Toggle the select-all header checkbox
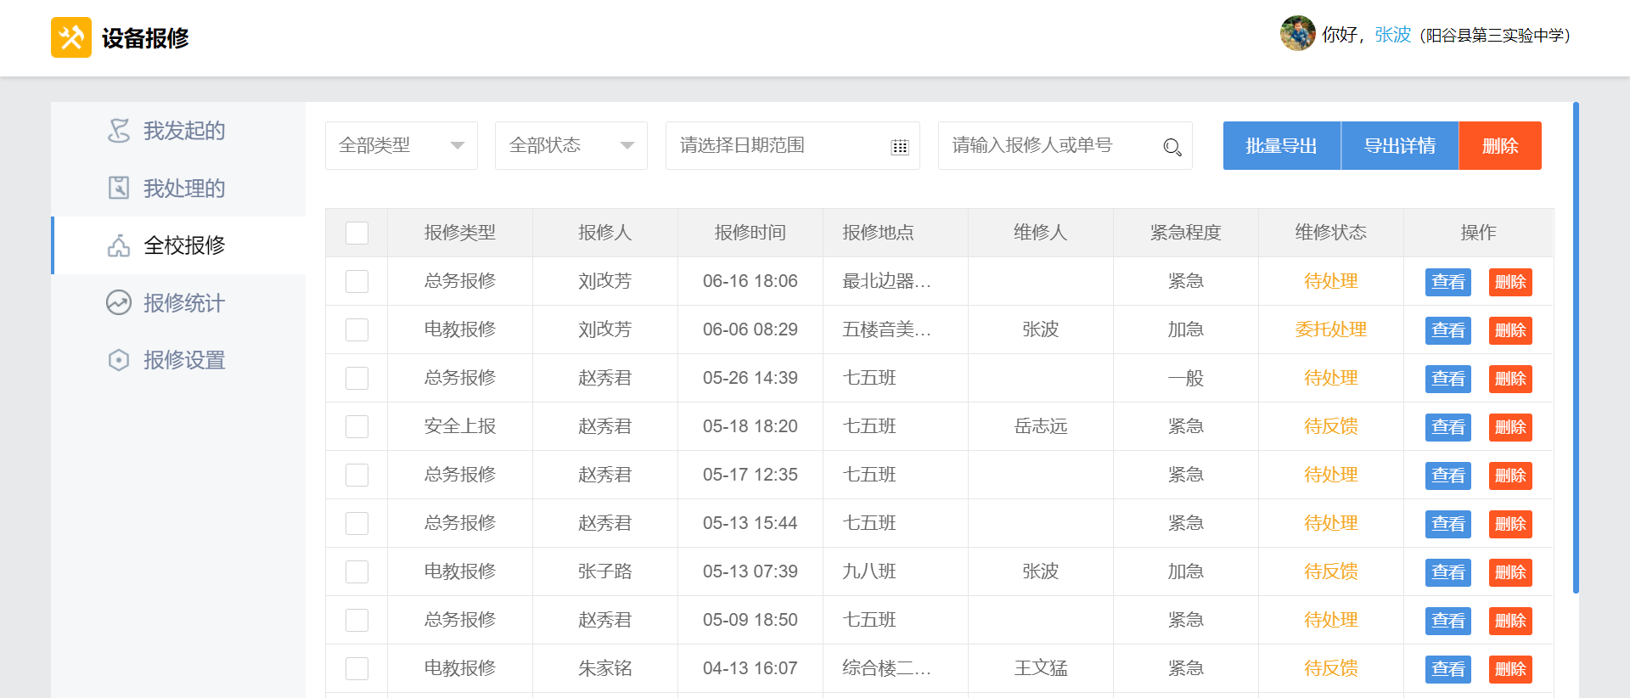This screenshot has height=698, width=1630. click(357, 233)
